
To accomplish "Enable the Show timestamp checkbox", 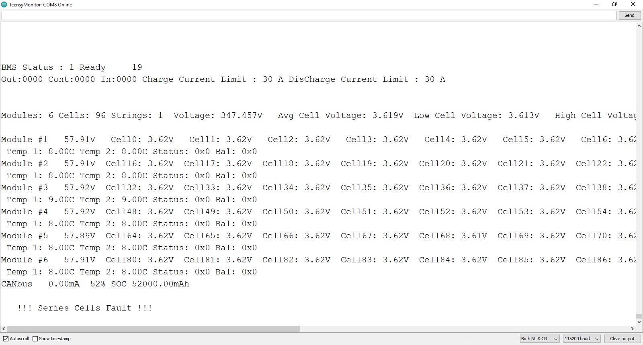I will (35, 339).
